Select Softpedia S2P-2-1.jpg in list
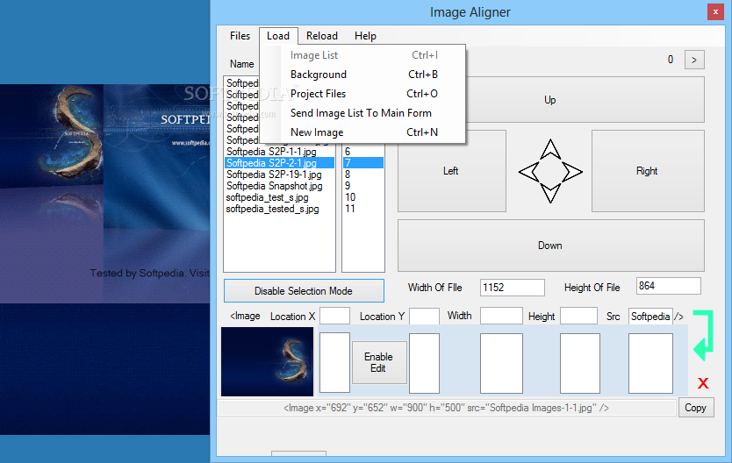 pyautogui.click(x=279, y=163)
